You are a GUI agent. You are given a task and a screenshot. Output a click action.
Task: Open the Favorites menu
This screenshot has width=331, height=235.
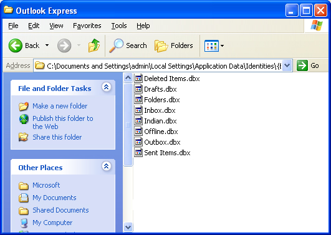(87, 26)
